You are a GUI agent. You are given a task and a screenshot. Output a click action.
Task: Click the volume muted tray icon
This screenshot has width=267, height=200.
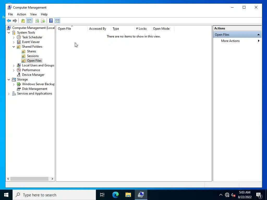233,195
